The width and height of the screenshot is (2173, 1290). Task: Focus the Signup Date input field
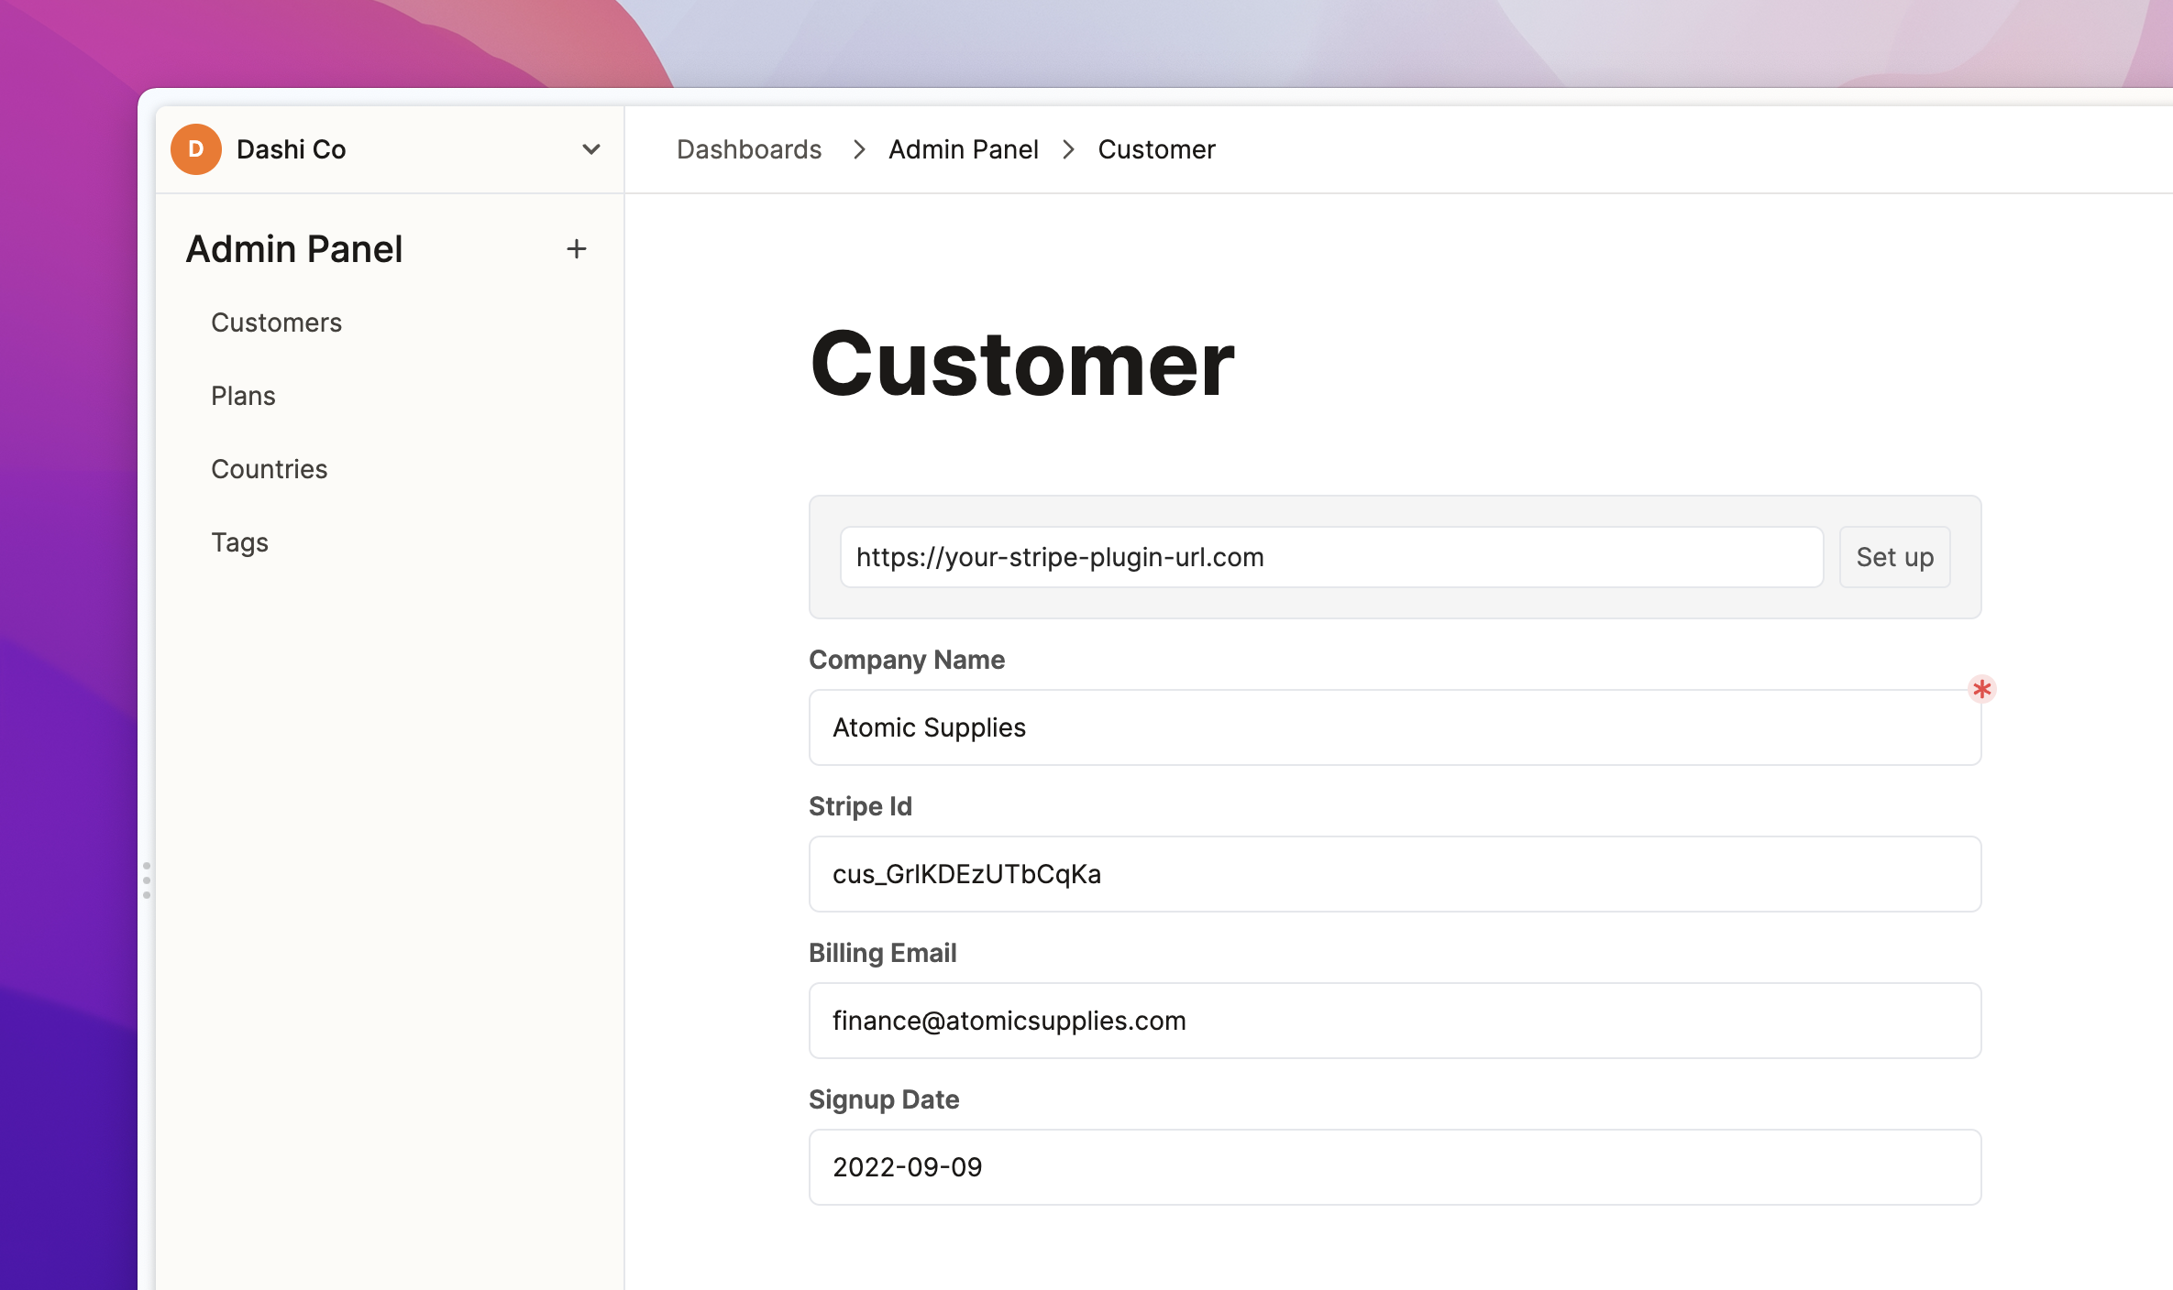pos(1395,1167)
